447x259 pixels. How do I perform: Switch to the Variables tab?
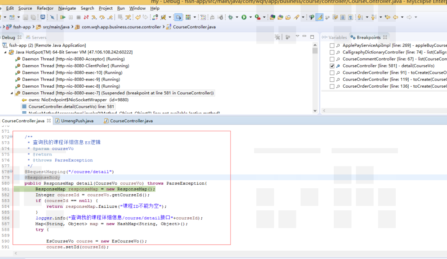point(335,37)
